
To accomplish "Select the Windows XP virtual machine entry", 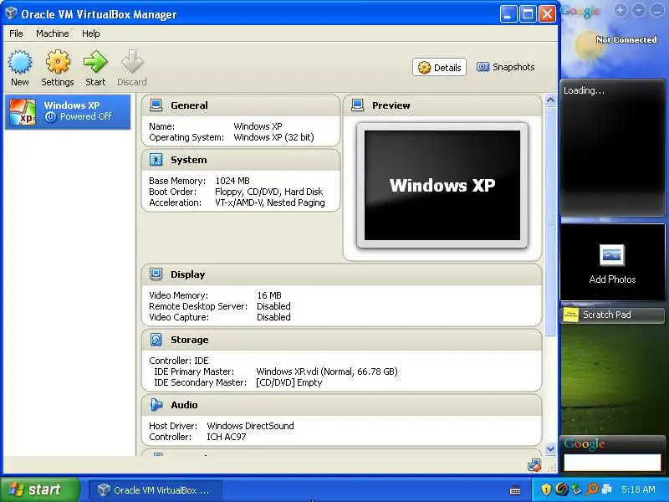I will coord(68,112).
